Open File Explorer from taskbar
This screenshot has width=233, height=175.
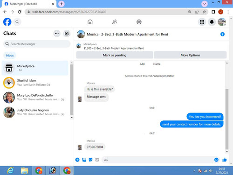[25, 170]
